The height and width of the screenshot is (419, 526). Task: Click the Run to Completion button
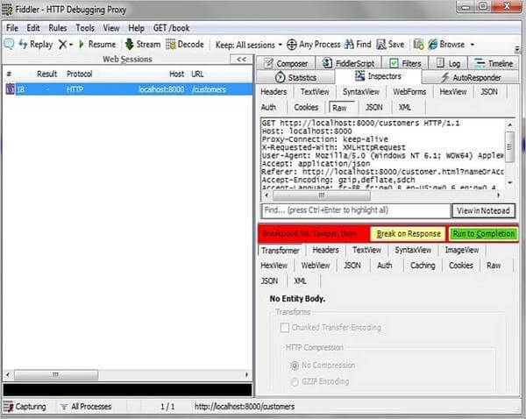(483, 234)
